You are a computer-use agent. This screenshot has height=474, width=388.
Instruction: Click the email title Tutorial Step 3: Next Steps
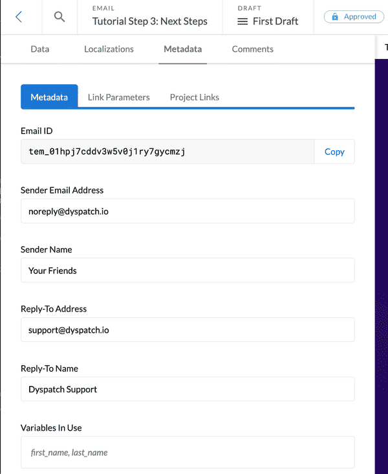[x=150, y=21]
